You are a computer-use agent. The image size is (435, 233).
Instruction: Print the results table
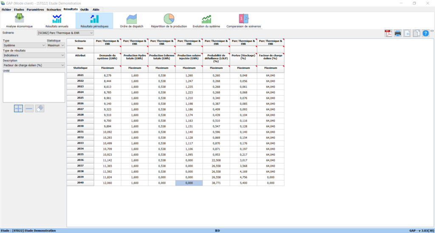click(x=398, y=33)
